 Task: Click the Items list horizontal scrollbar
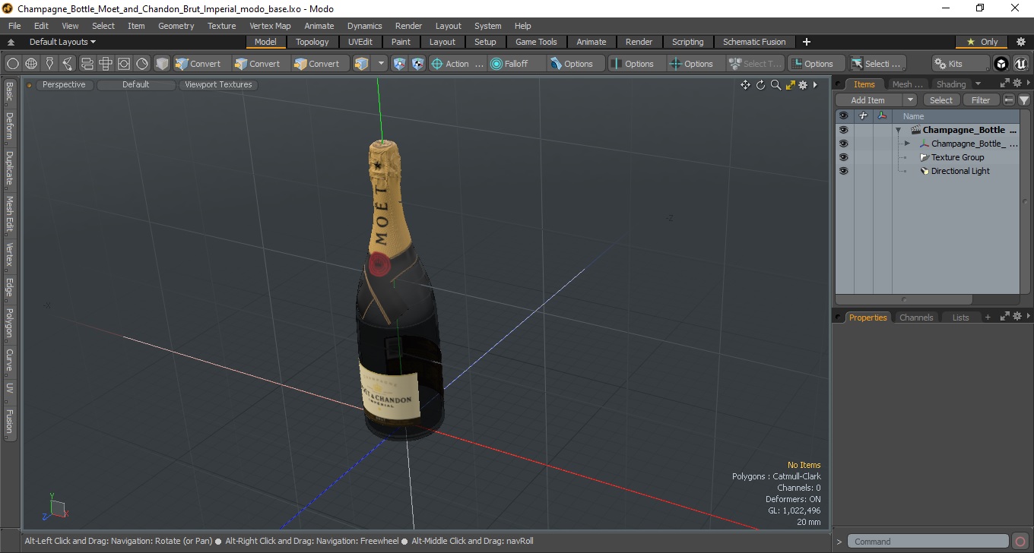tap(904, 299)
